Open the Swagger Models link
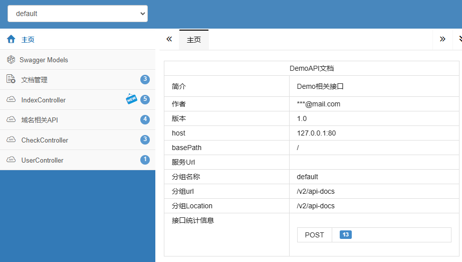The image size is (462, 262). pyautogui.click(x=44, y=60)
